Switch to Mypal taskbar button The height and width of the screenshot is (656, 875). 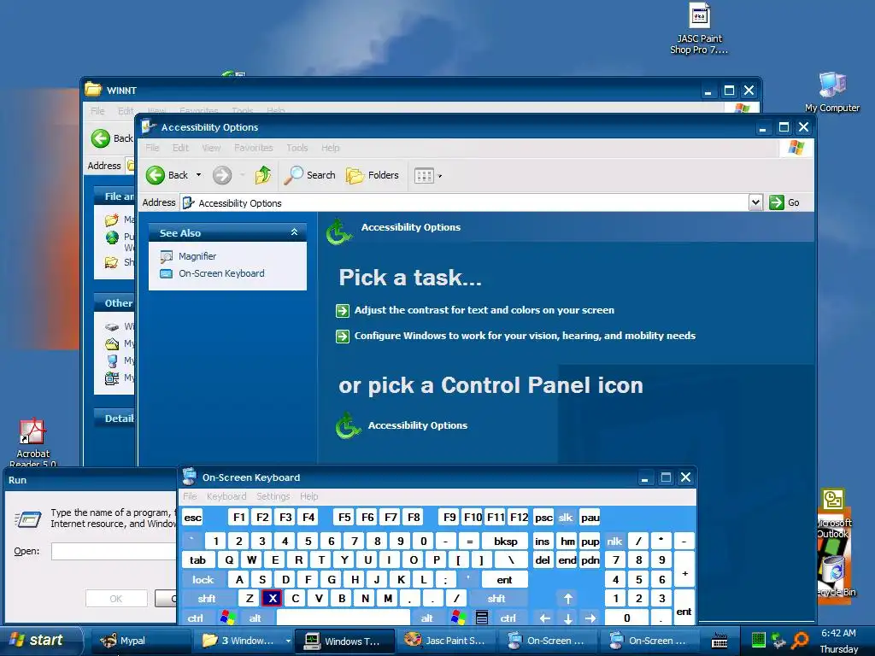(142, 641)
